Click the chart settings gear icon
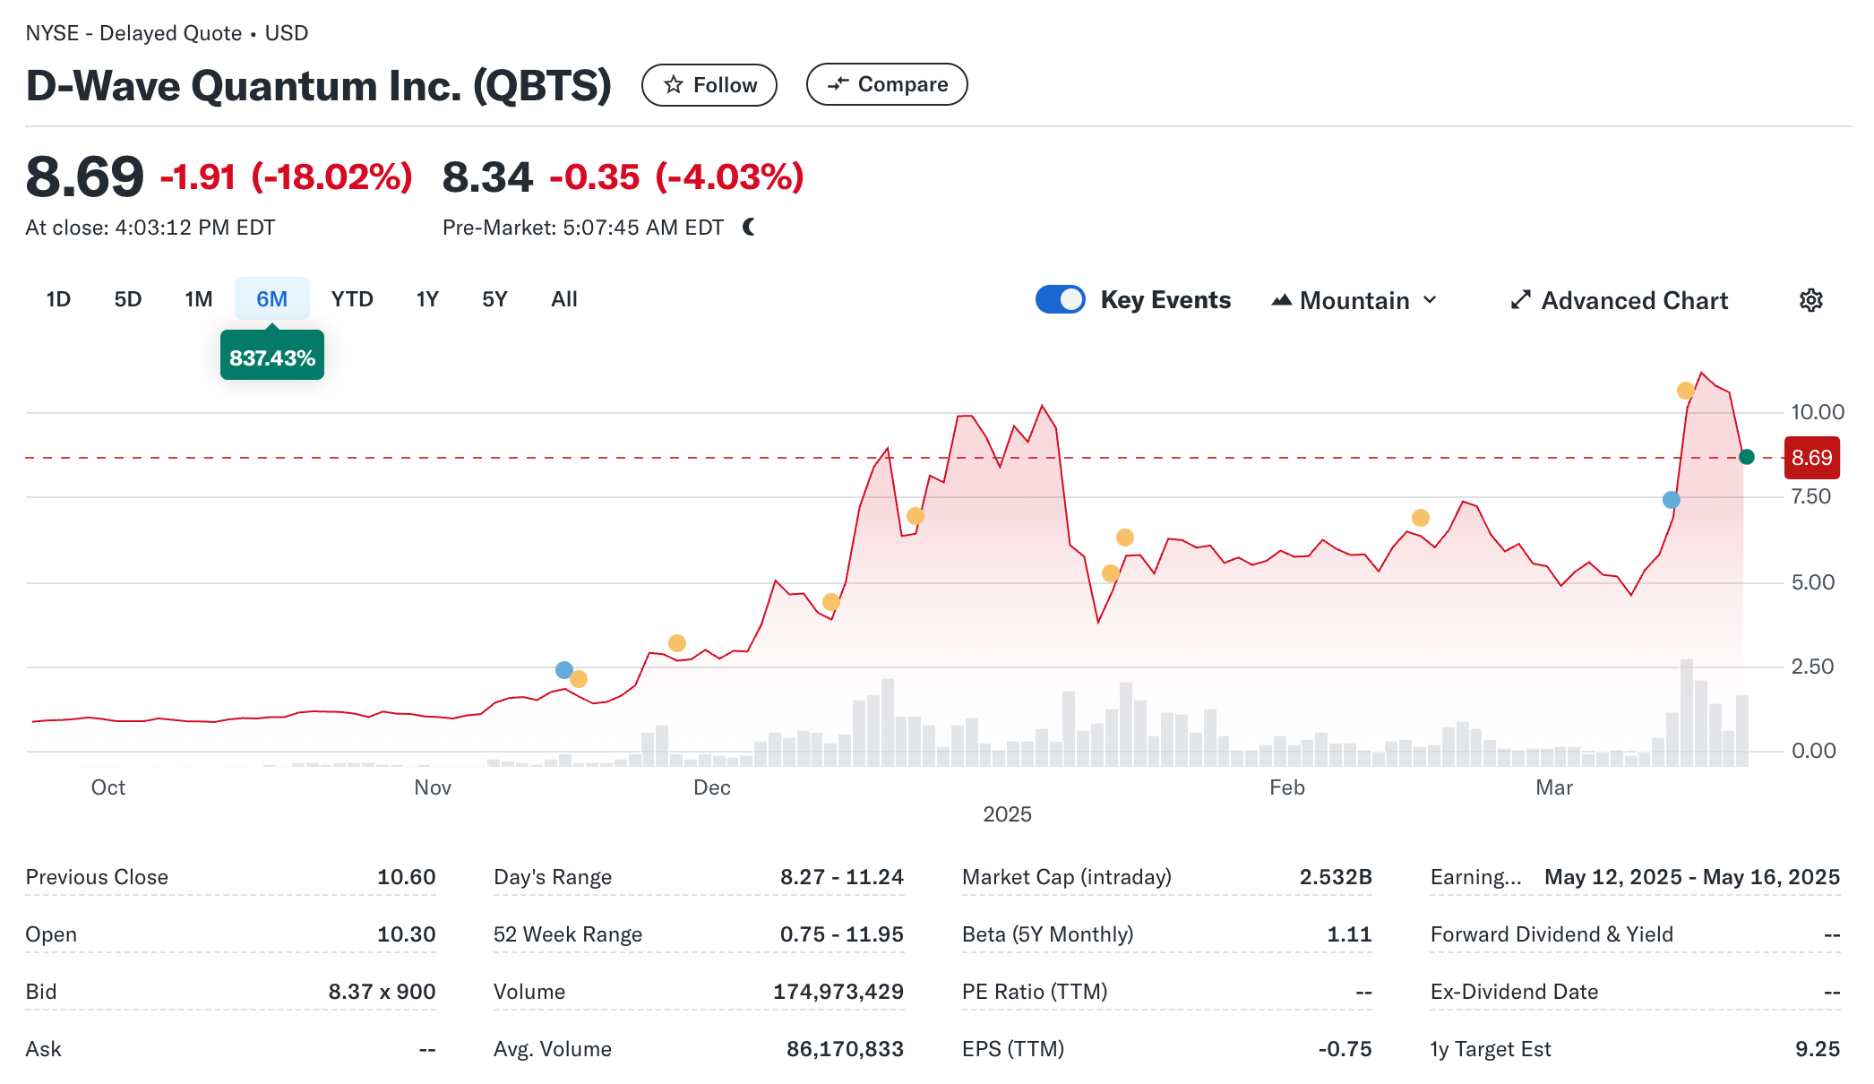The width and height of the screenshot is (1874, 1084). coord(1810,300)
